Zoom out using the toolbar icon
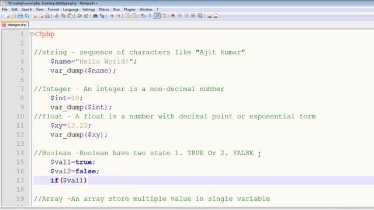The width and height of the screenshot is (374, 210). coord(119,16)
